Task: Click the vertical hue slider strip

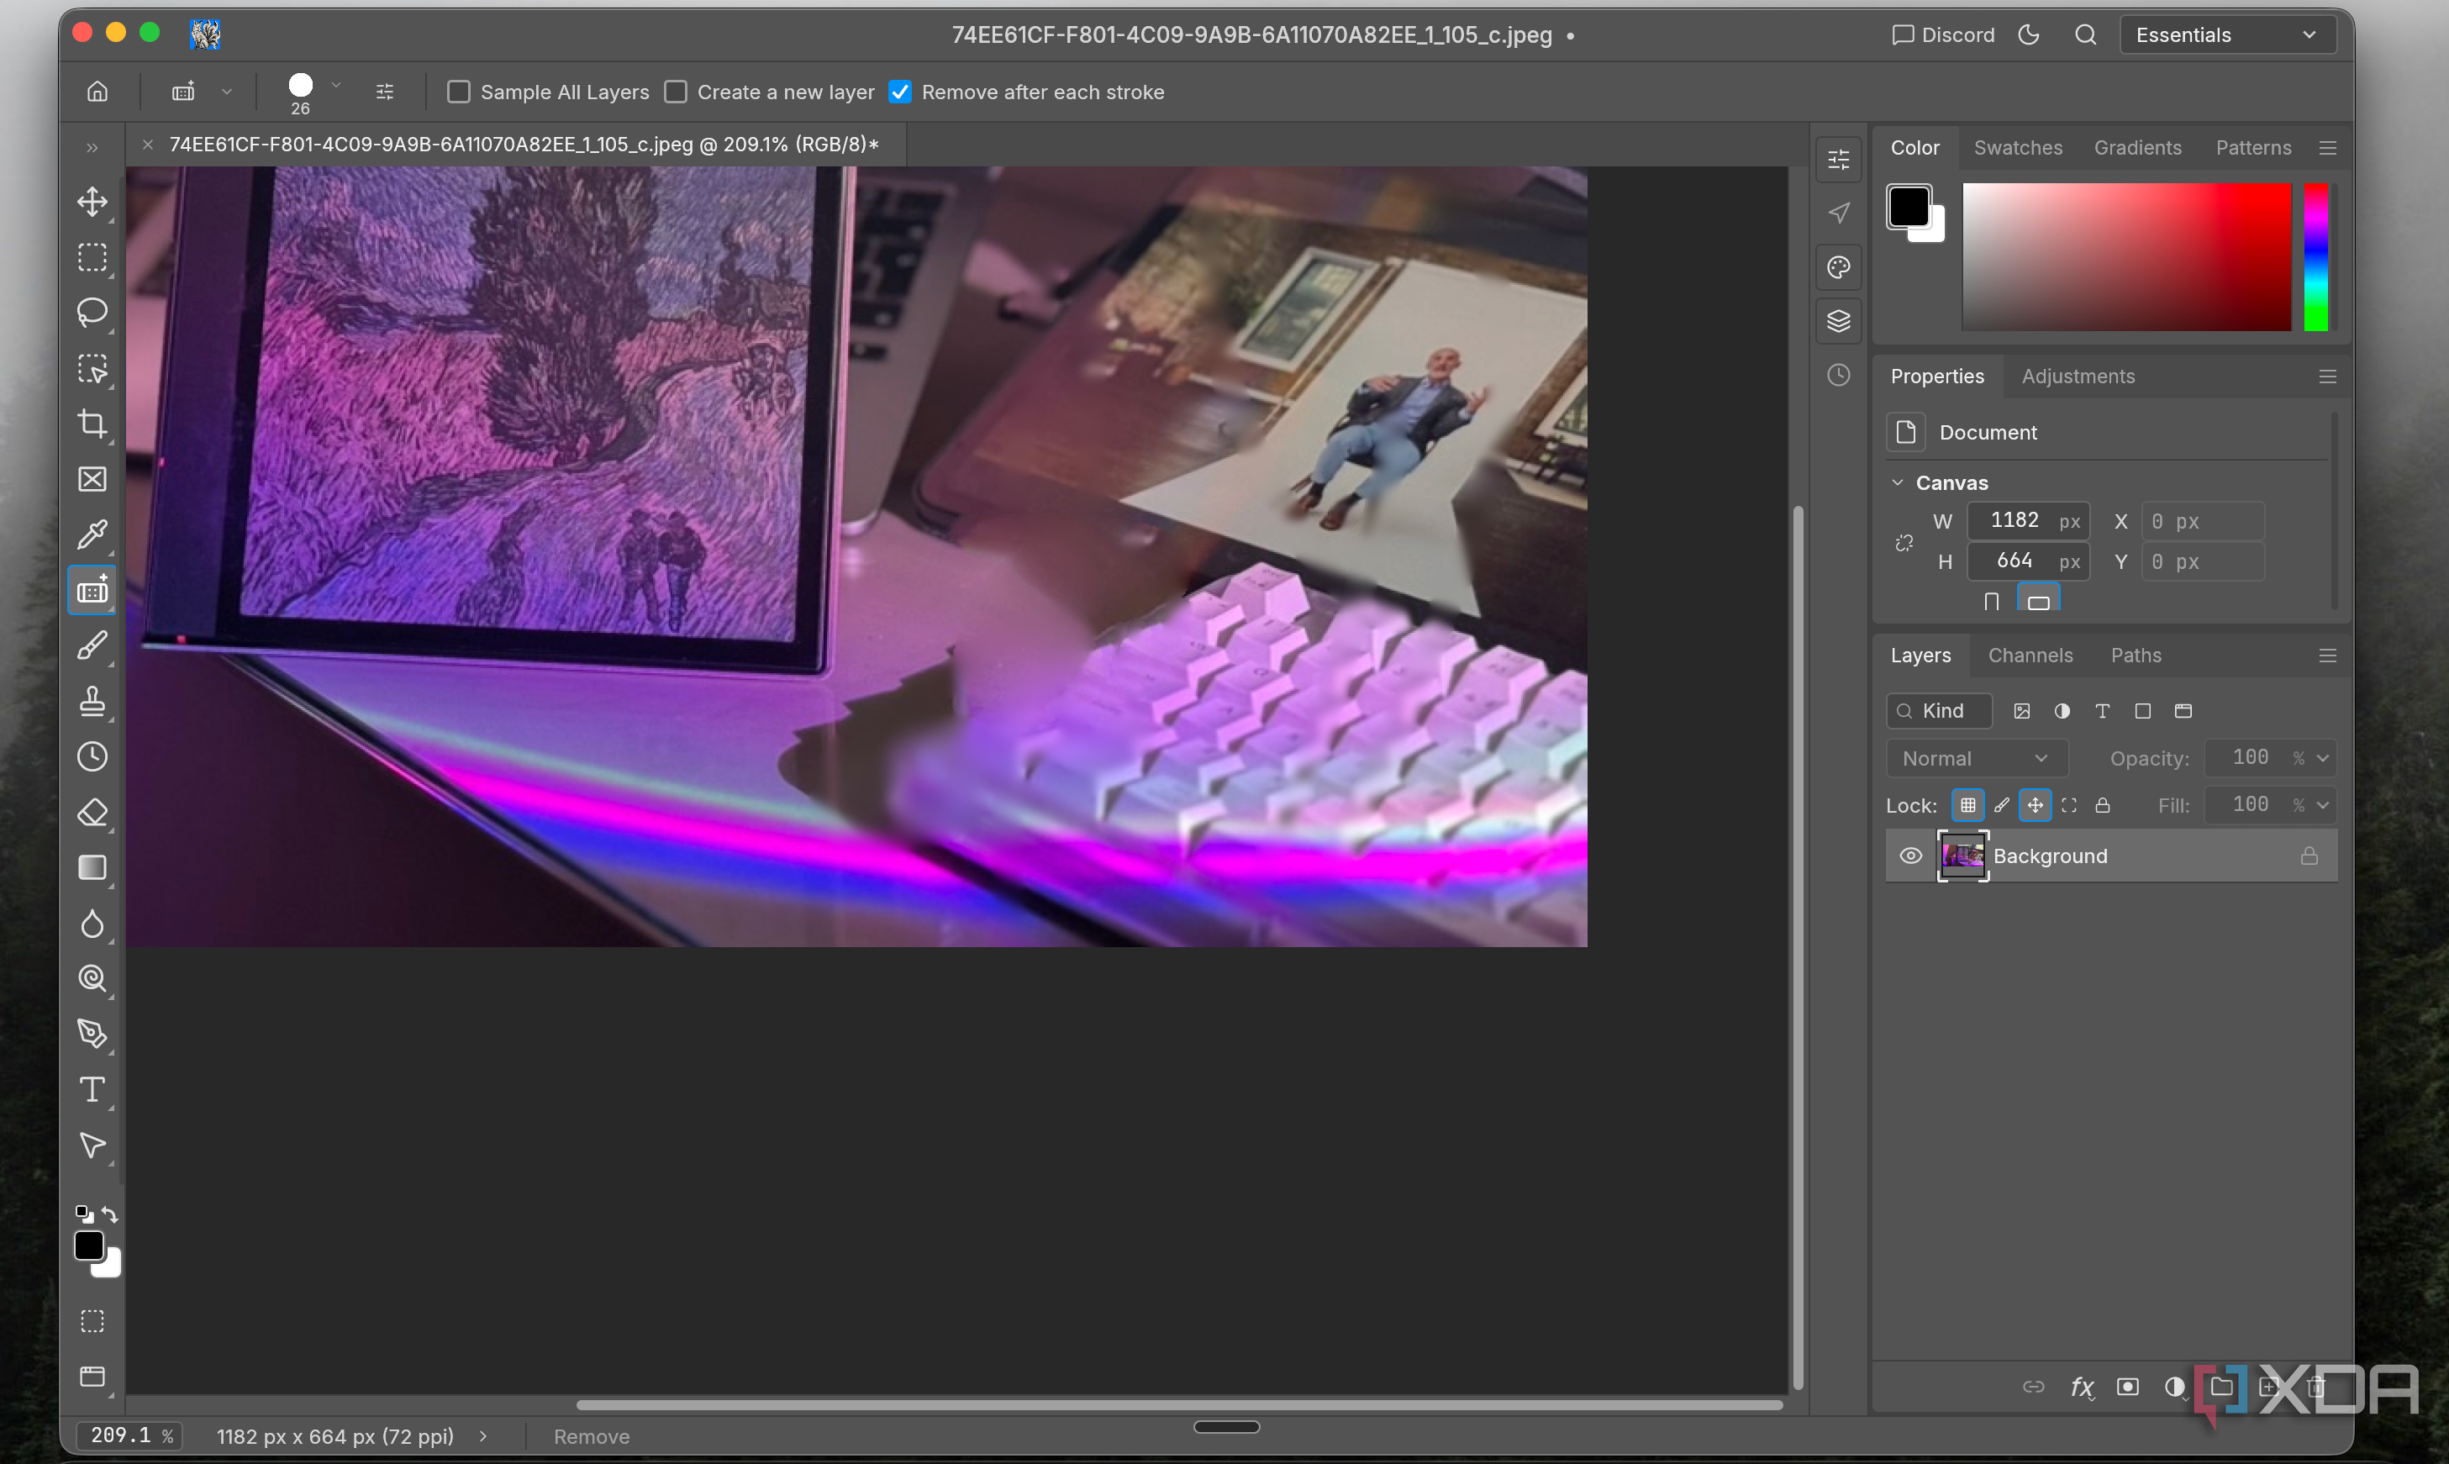Action: 2316,257
